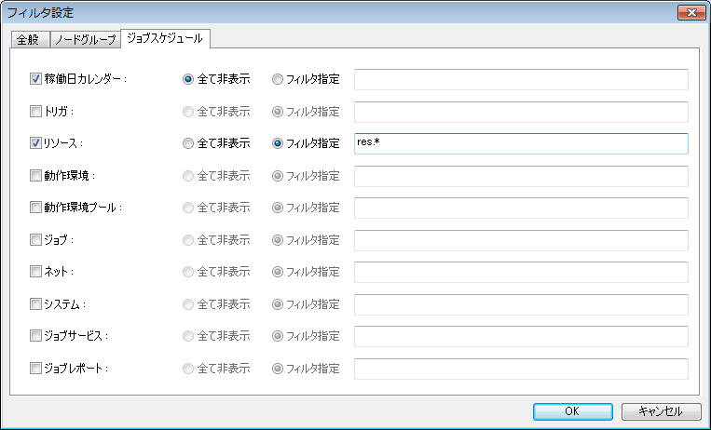Click the トリガ filter text field

click(x=521, y=112)
